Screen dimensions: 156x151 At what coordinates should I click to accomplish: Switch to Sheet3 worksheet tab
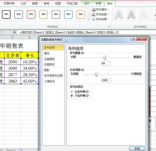11,150
